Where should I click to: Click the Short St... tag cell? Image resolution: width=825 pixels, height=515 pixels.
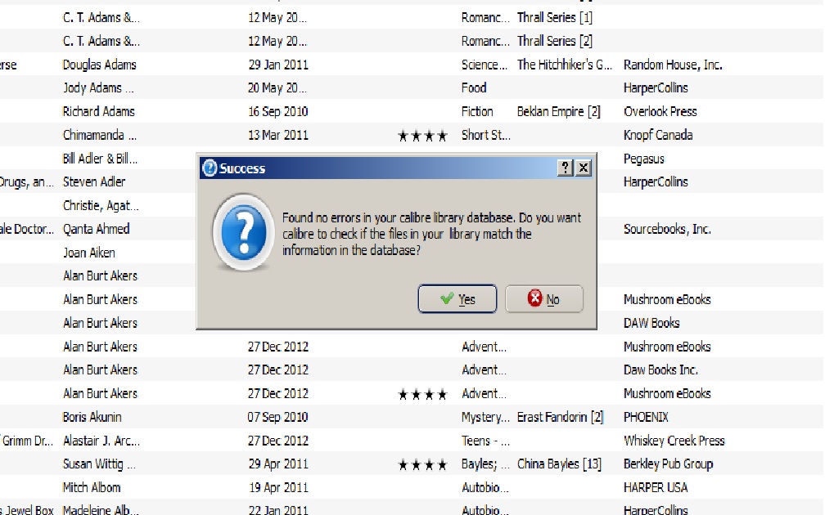point(485,135)
